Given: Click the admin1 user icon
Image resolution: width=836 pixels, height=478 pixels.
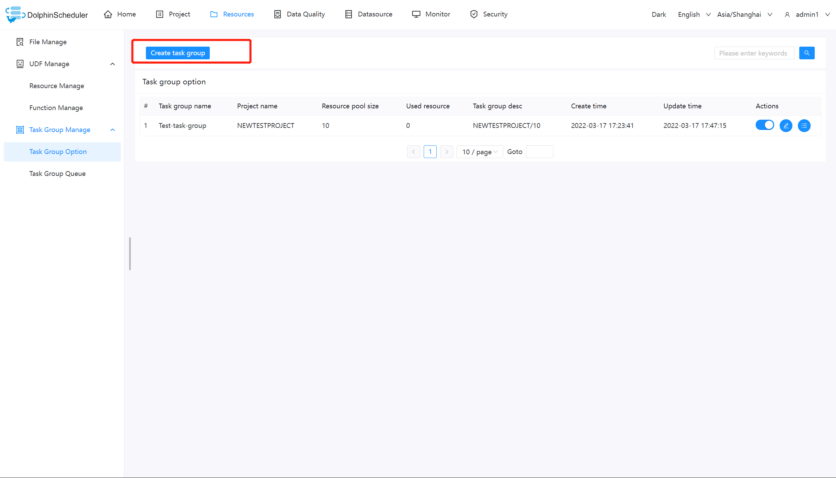Looking at the screenshot, I should tap(787, 15).
